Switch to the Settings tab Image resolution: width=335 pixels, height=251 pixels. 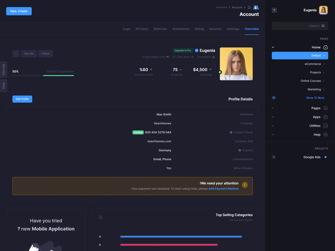(x=233, y=29)
